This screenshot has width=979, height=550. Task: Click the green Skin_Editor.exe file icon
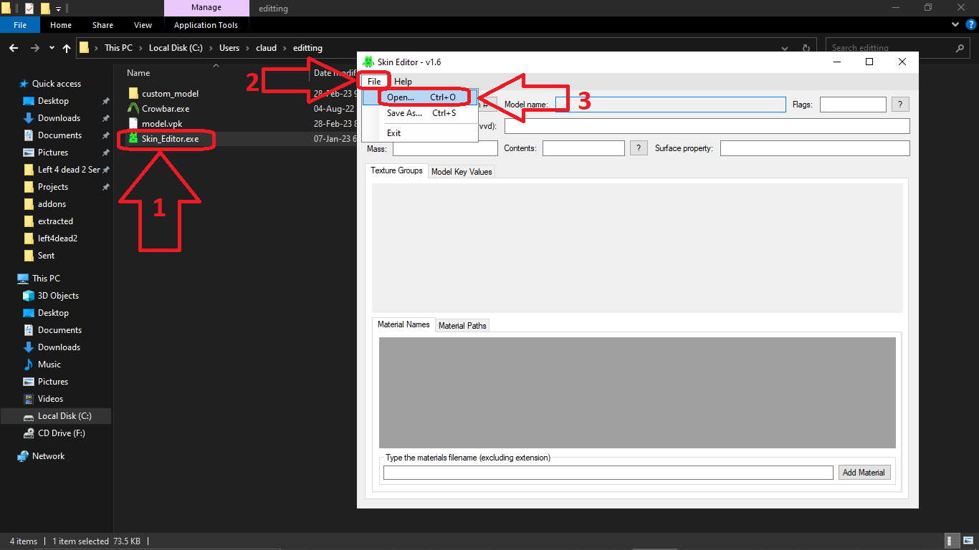pos(133,138)
